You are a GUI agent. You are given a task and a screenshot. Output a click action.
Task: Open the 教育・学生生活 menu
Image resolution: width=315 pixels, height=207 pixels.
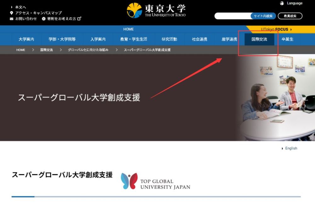pyautogui.click(x=134, y=39)
